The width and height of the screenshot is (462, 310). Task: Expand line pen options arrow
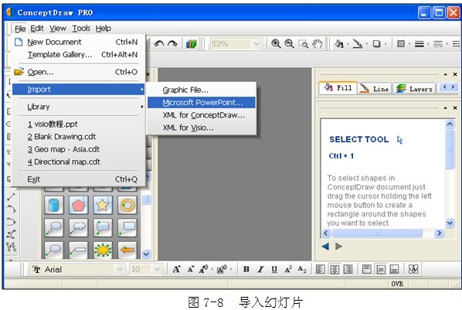[366, 44]
